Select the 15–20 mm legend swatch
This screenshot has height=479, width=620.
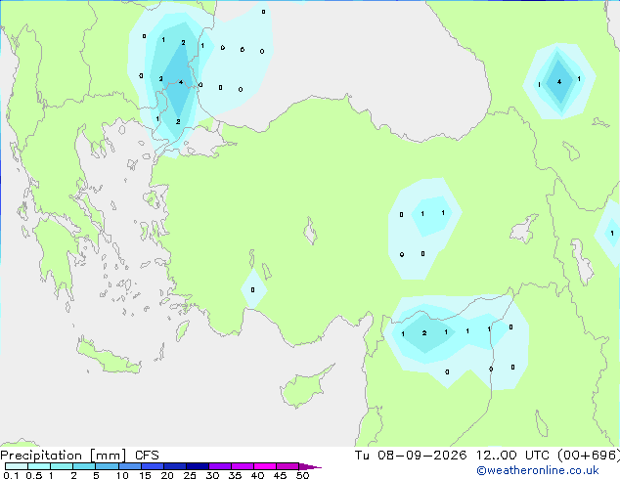(x=153, y=466)
